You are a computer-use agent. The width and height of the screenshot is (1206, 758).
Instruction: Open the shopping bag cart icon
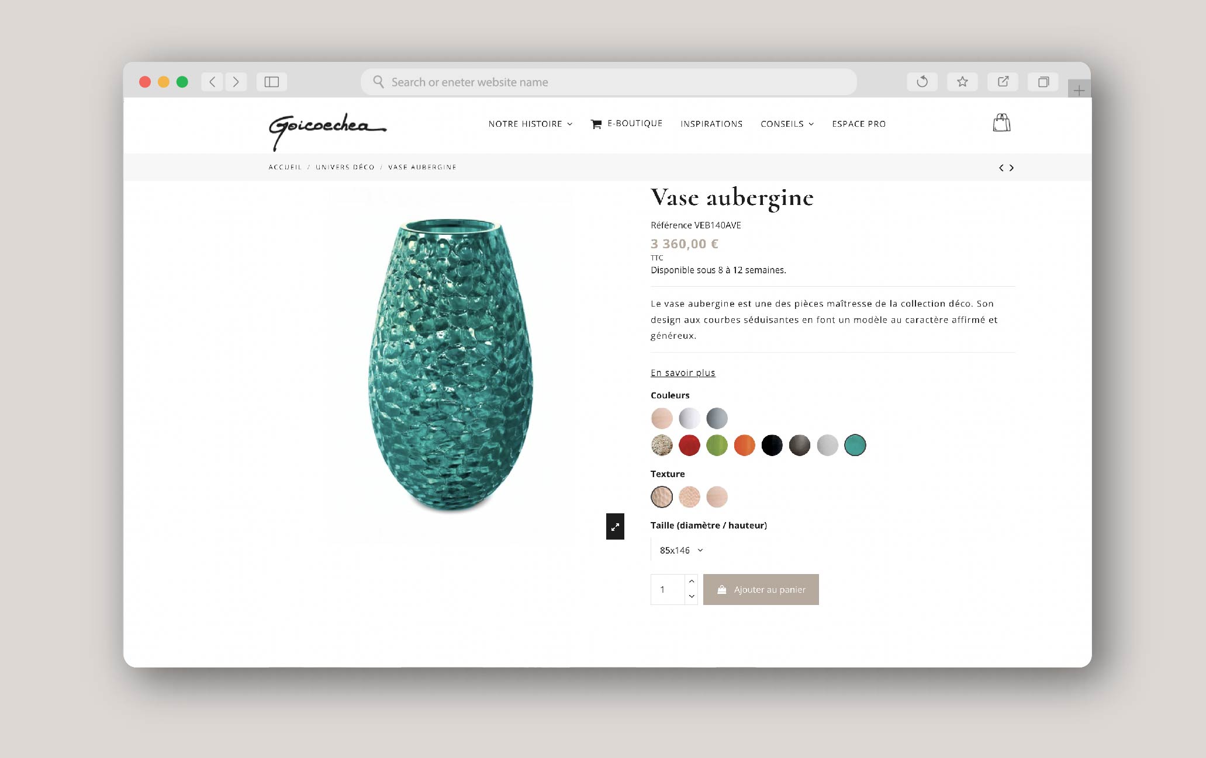[x=1001, y=123]
